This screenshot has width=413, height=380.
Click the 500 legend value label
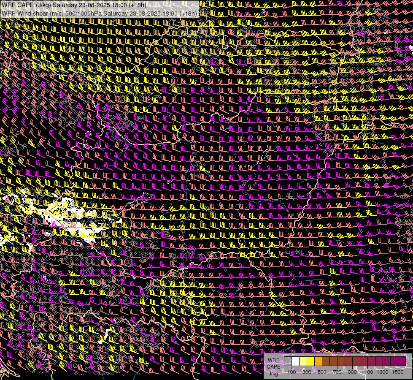click(x=322, y=372)
